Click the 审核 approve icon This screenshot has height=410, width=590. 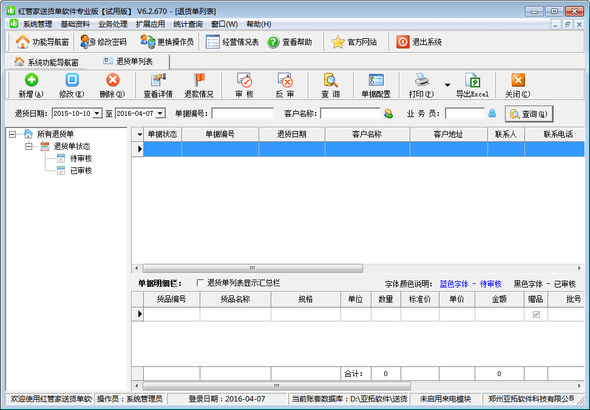(x=244, y=79)
